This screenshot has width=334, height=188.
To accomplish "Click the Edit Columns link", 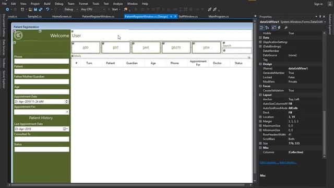I will point(269,162).
